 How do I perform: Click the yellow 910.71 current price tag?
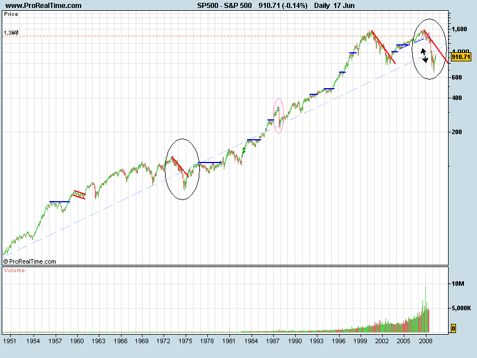coord(461,57)
